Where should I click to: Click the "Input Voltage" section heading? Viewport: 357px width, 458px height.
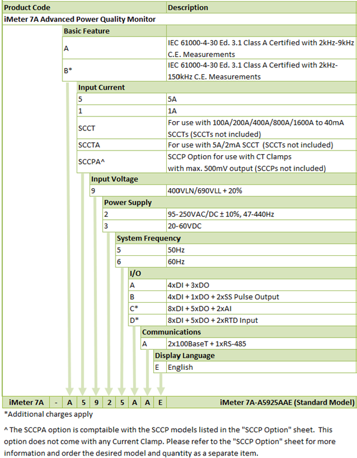point(114,179)
